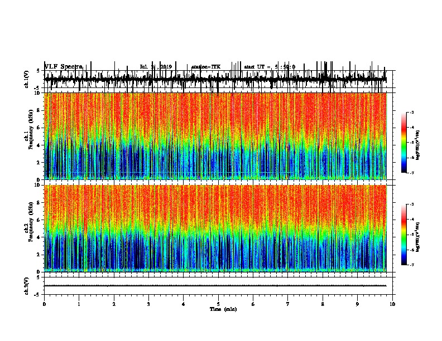Click the "4" minute tick label

click(183, 304)
